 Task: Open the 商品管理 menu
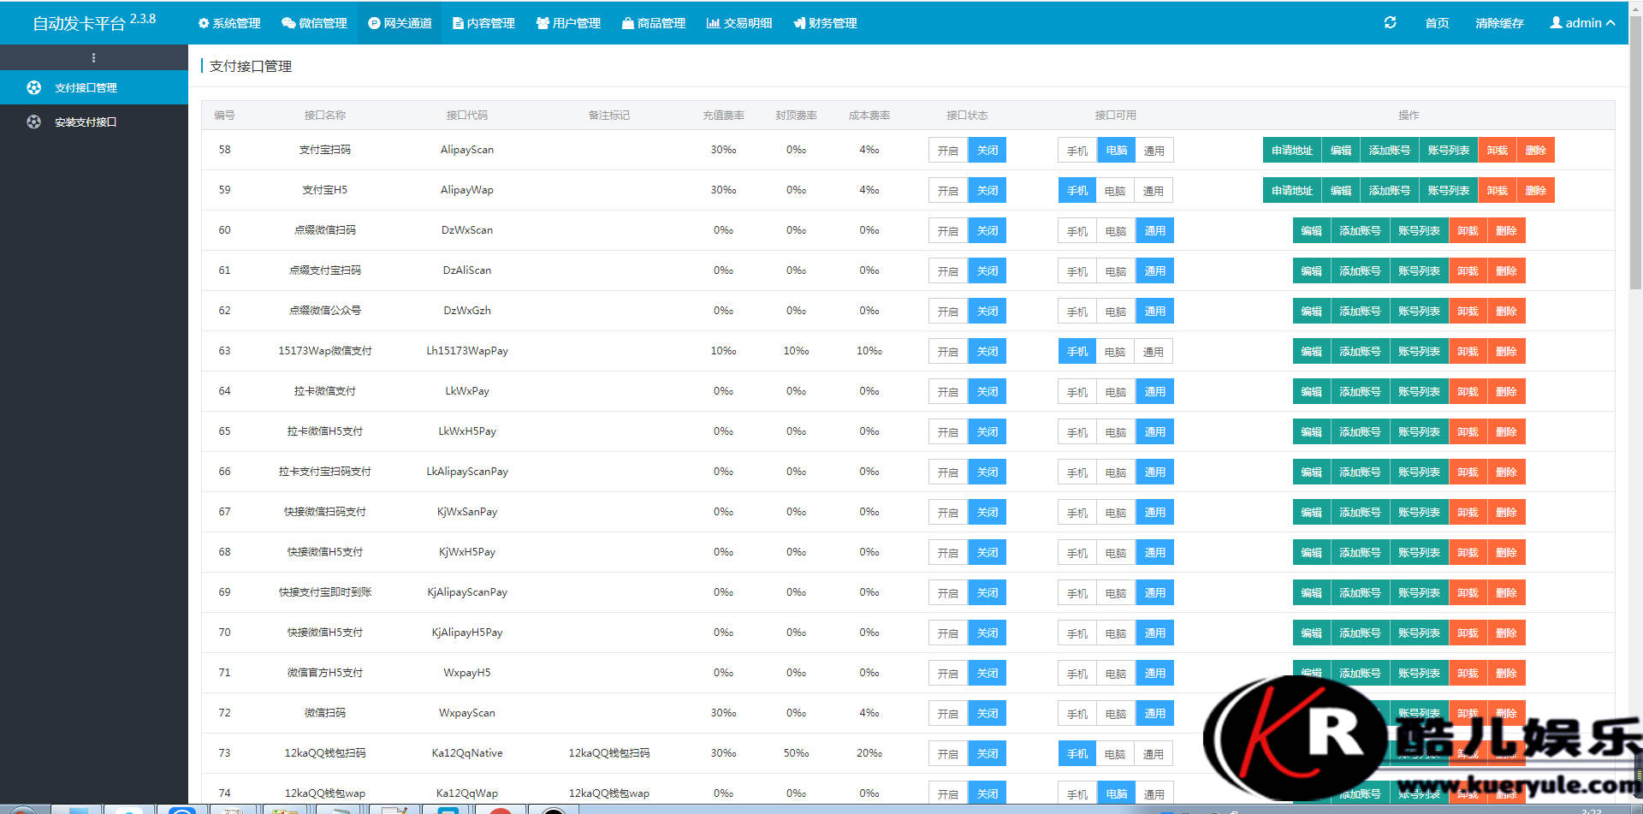(654, 23)
